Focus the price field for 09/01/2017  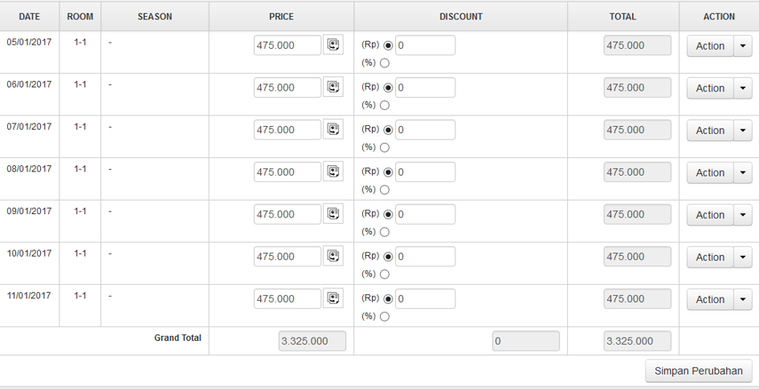[x=288, y=214]
